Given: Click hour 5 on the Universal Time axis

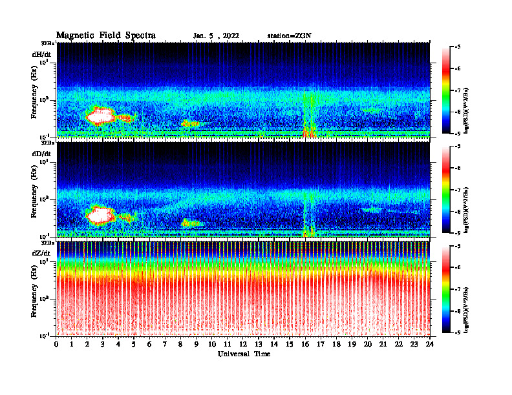Looking at the screenshot, I should [x=134, y=344].
